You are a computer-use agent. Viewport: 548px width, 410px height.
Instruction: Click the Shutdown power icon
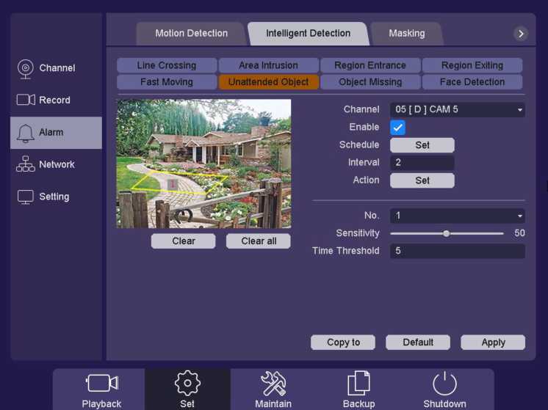tap(444, 384)
